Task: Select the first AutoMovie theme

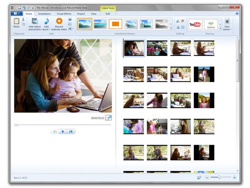Action: (x=85, y=24)
